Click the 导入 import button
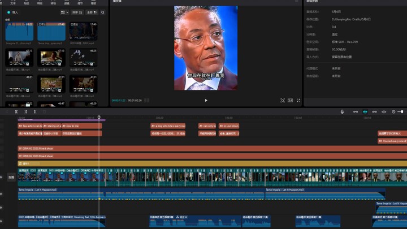This screenshot has height=229, width=407. [x=12, y=12]
